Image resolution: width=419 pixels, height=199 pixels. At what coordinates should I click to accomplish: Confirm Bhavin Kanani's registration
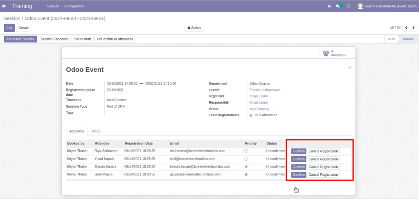(x=298, y=167)
